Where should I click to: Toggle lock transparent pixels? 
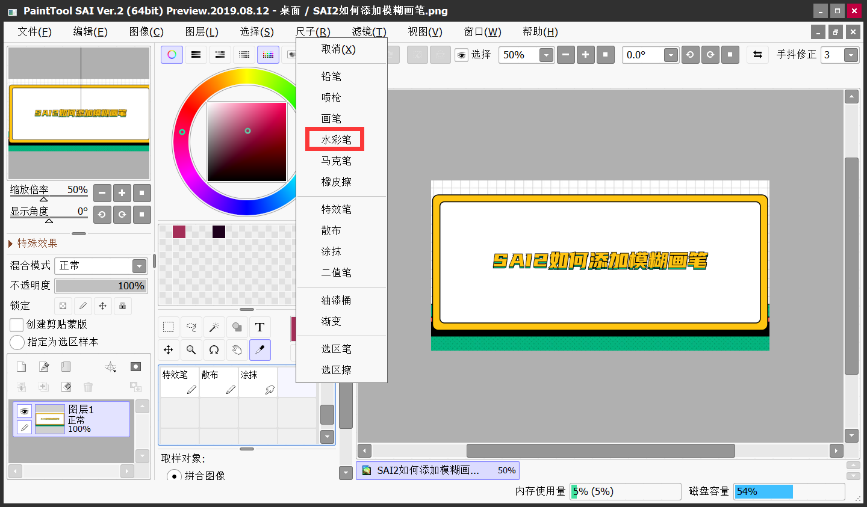point(63,306)
